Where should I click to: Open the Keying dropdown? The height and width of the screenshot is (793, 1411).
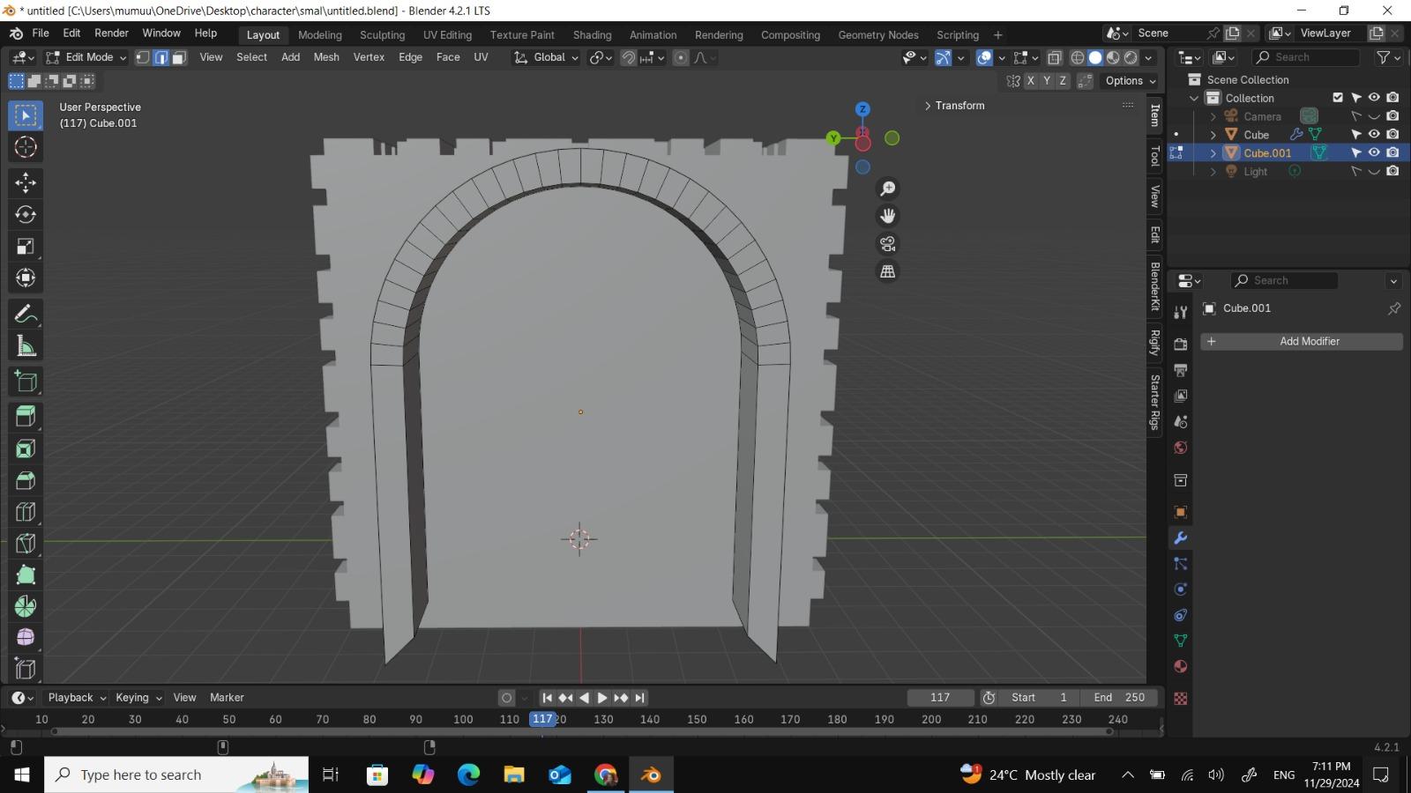point(138,698)
